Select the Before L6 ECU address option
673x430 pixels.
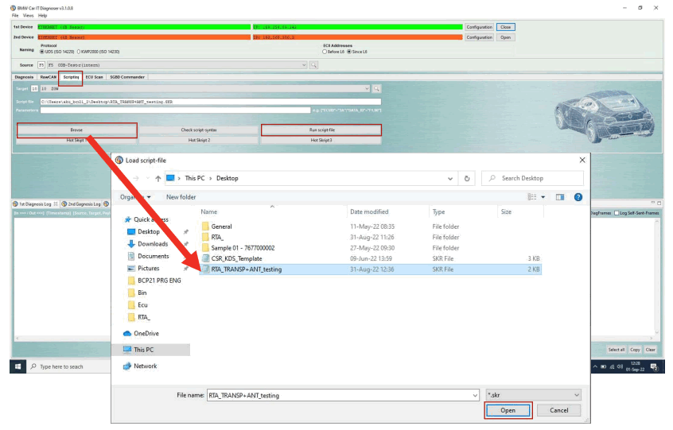[325, 52]
